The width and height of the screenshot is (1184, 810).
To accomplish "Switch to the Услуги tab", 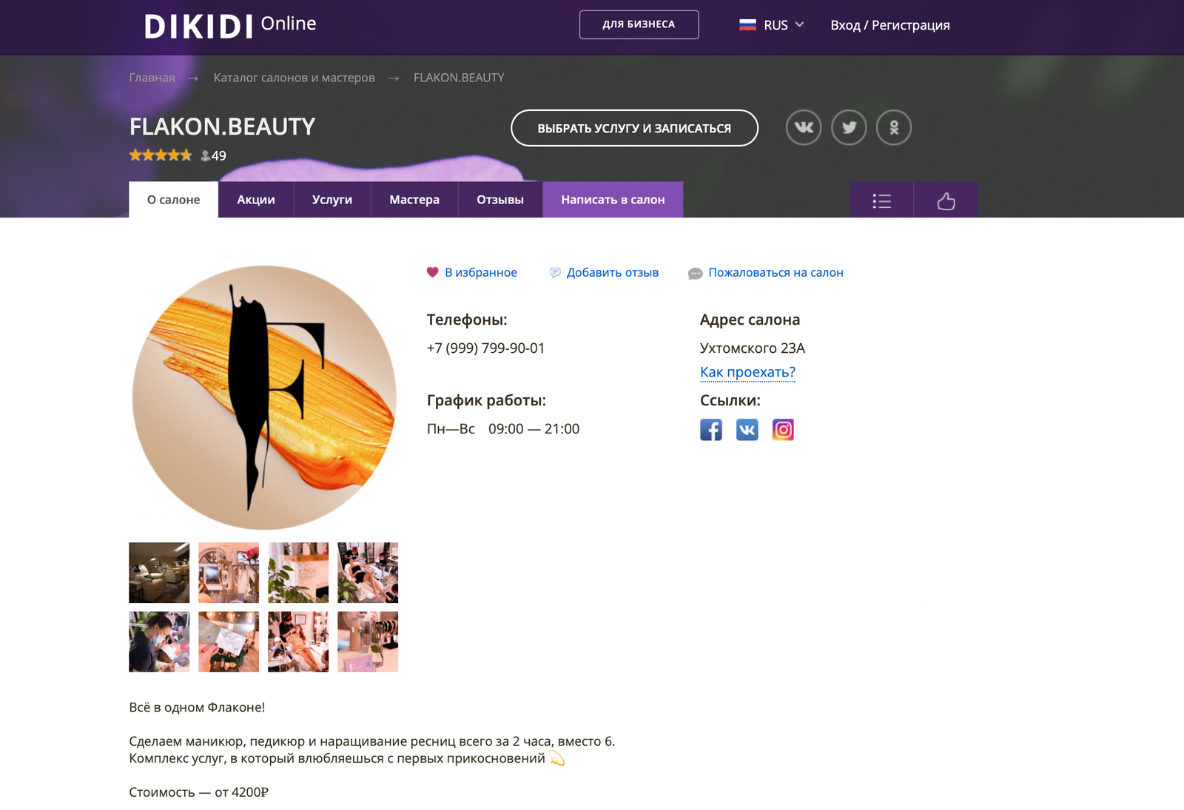I will (x=332, y=200).
